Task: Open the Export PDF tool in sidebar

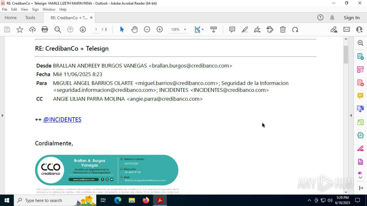Action: pos(360,56)
